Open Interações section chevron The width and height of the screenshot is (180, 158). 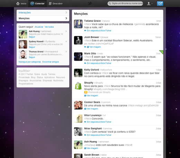tap(66, 12)
